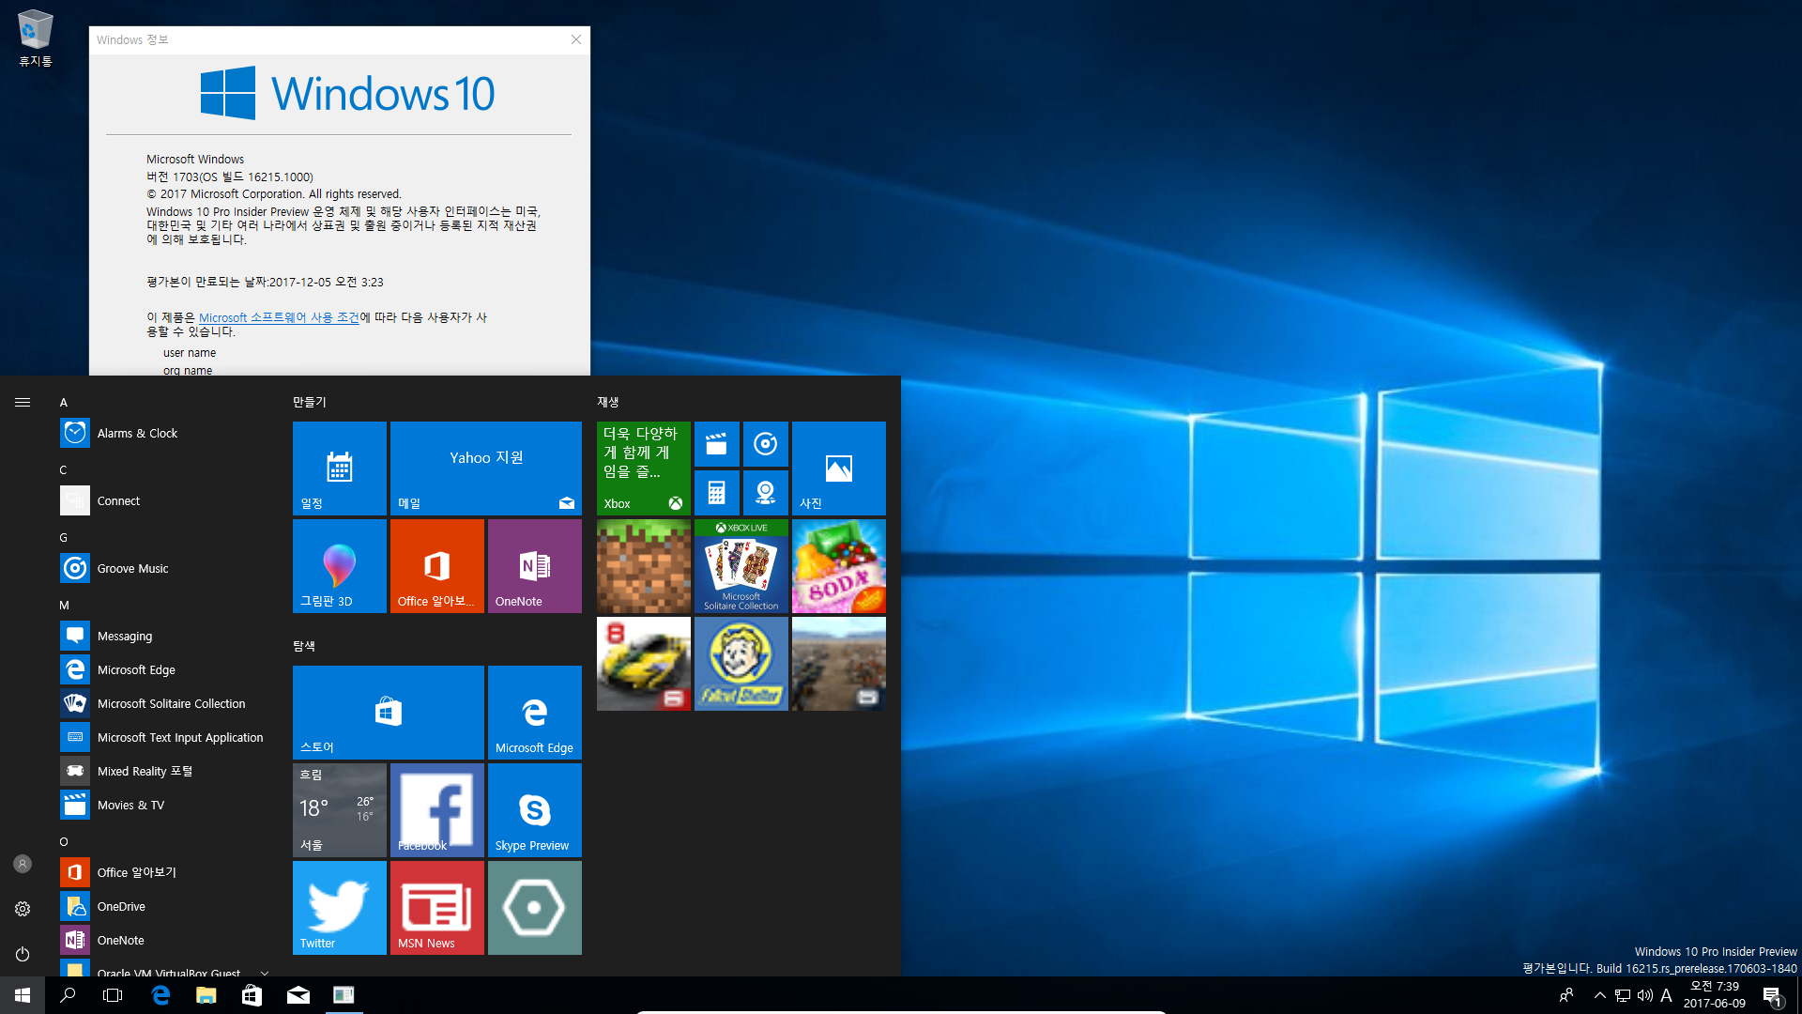
Task: Open the purple OneNote tile
Action: pos(535,566)
